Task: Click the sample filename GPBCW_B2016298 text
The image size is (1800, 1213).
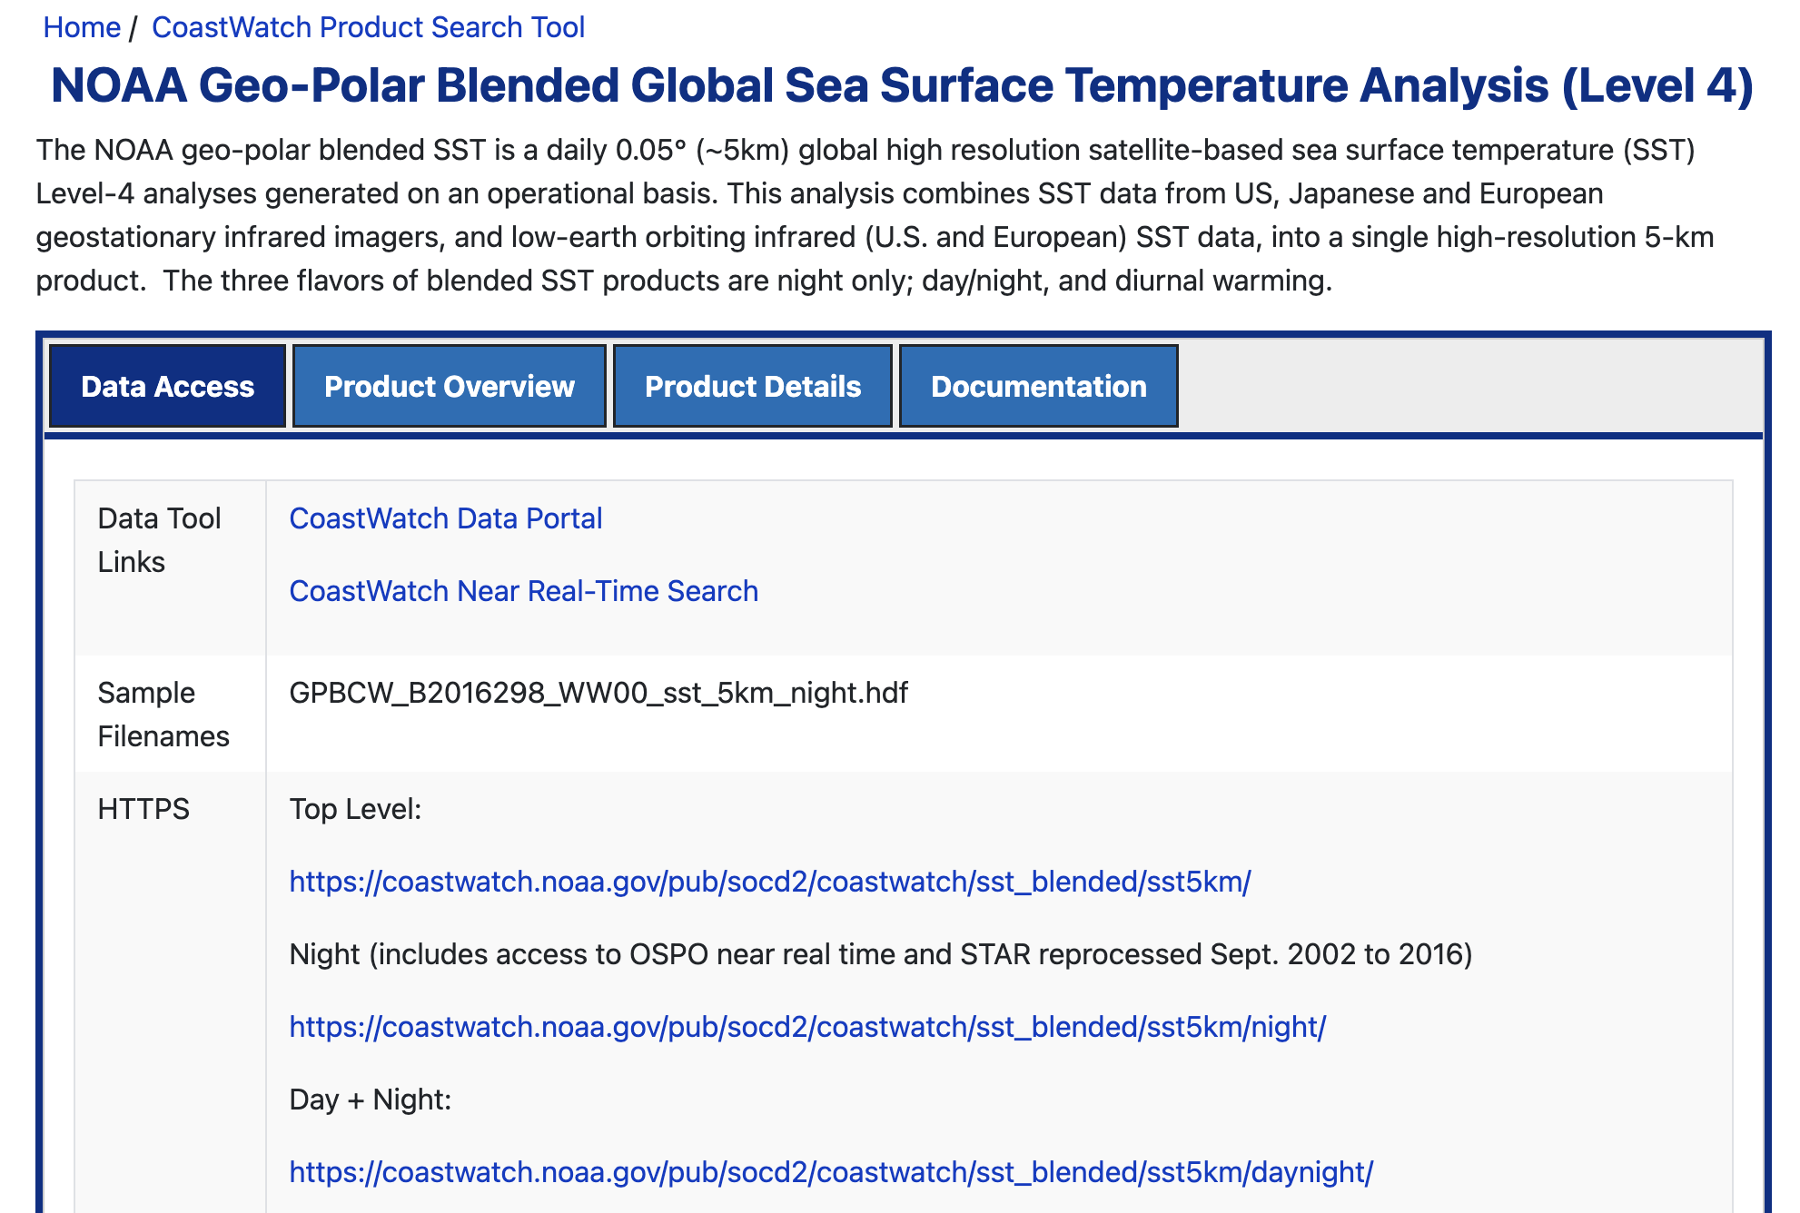Action: tap(598, 693)
